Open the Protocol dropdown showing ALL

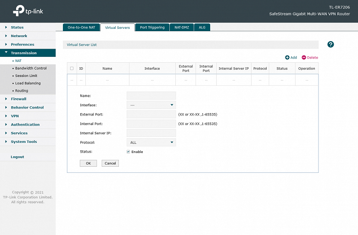pyautogui.click(x=151, y=142)
